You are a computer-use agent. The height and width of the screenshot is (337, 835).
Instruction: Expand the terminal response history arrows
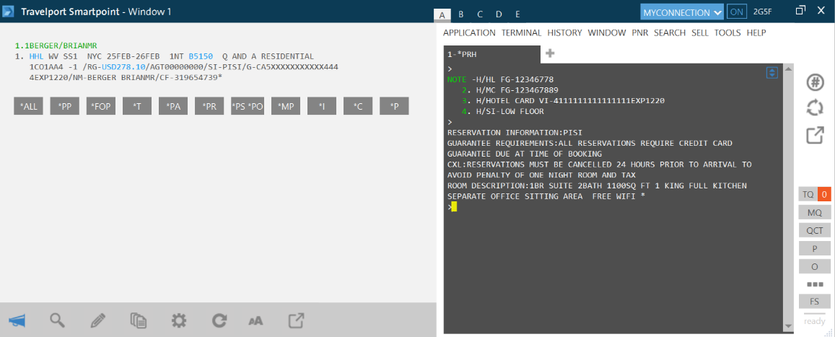tap(771, 73)
